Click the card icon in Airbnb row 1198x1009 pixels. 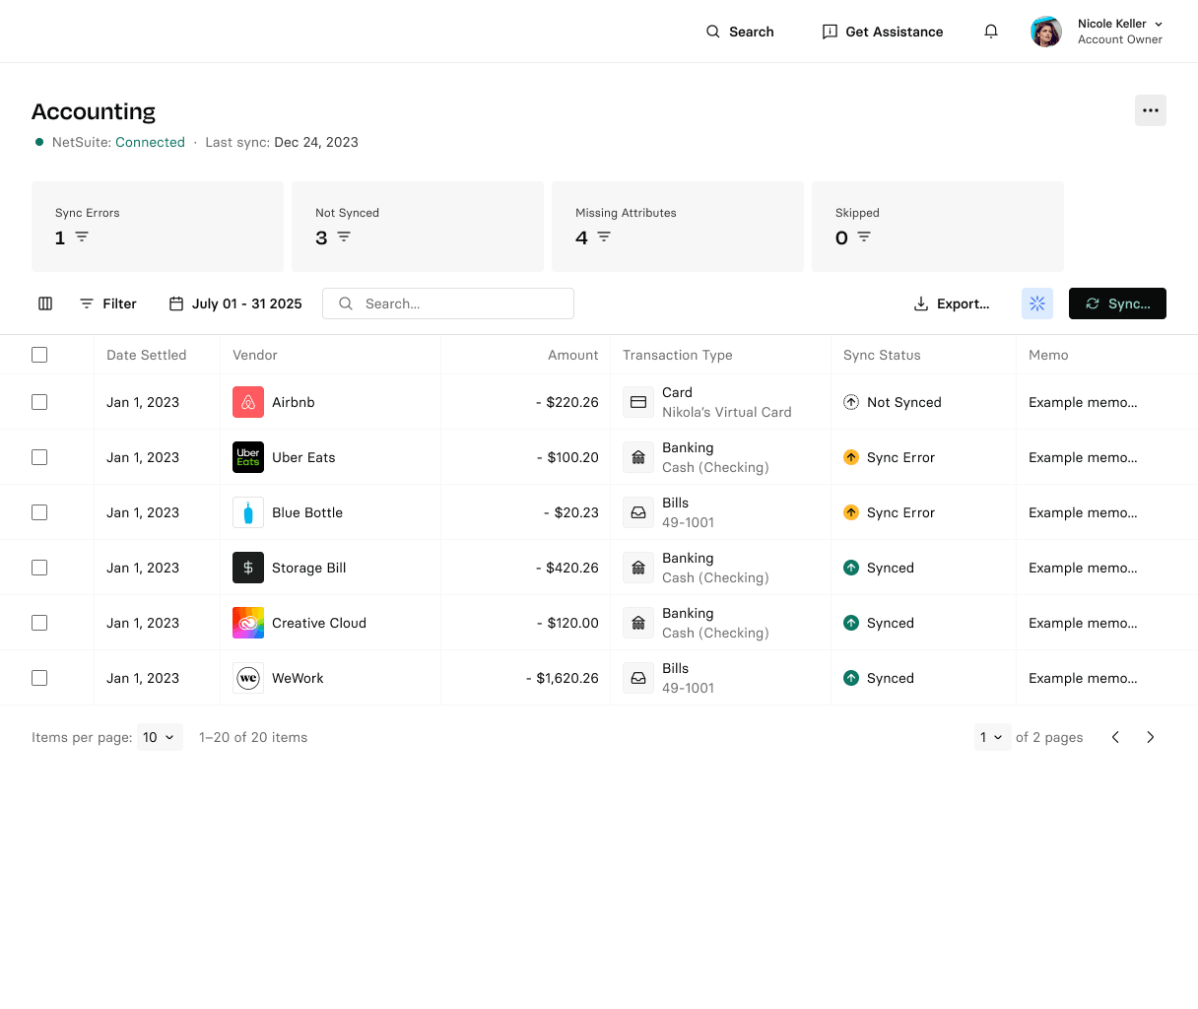click(x=638, y=402)
